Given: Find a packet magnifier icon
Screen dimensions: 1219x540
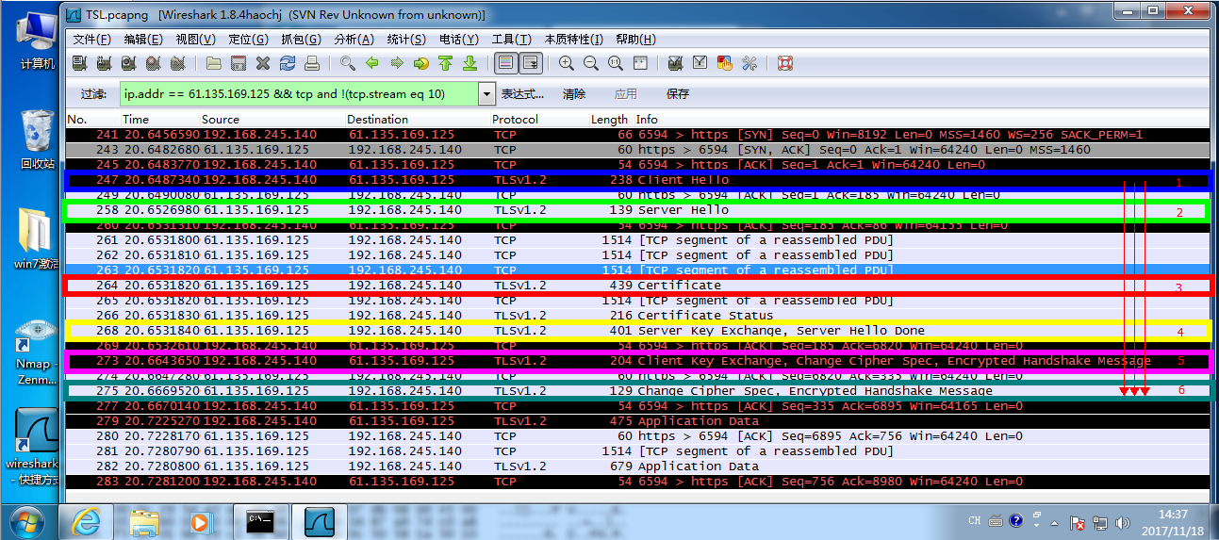Looking at the screenshot, I should 348,63.
